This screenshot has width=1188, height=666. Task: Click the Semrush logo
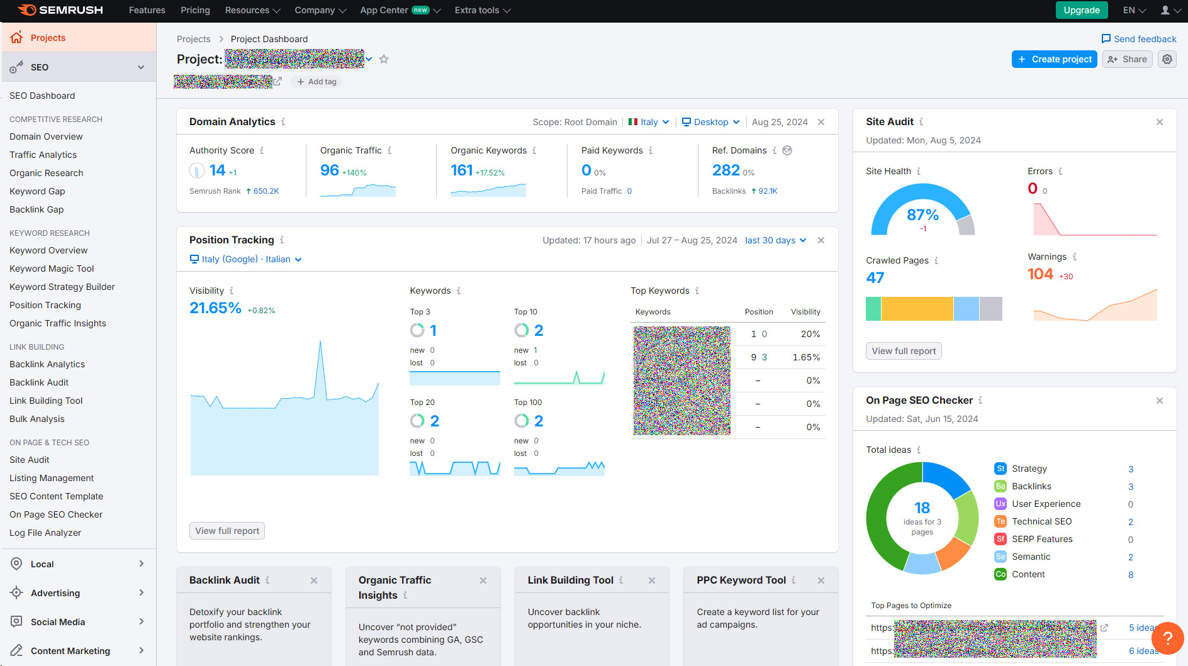point(60,10)
